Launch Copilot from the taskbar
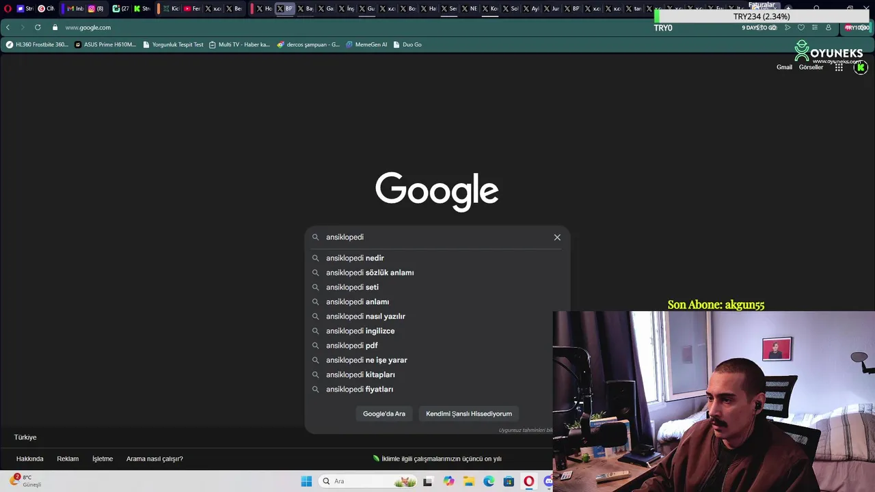875x492 pixels. pos(448,481)
